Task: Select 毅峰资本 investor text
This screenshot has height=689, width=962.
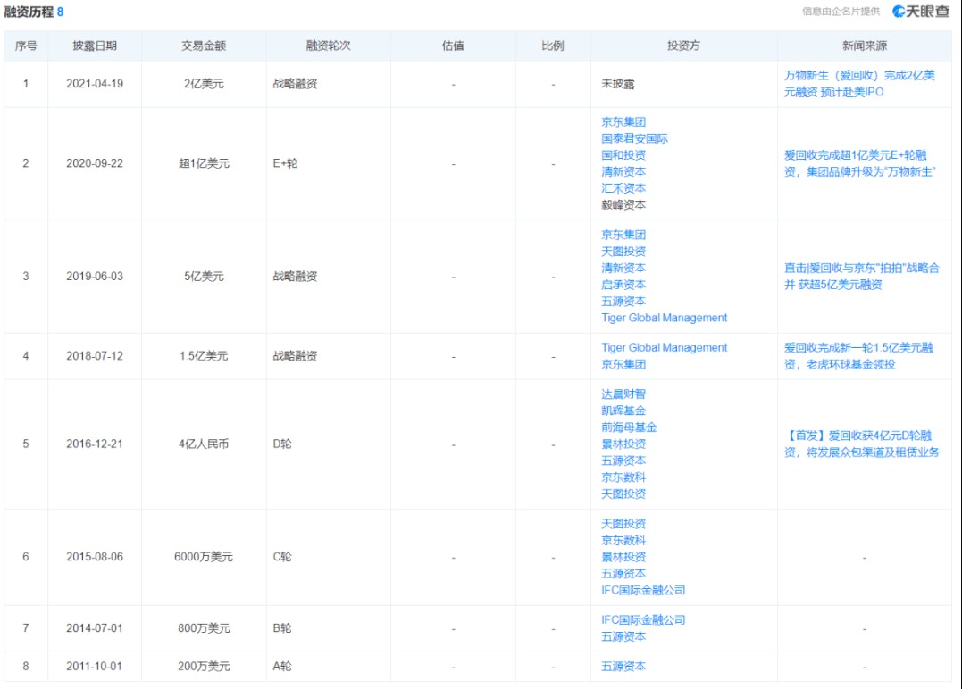Action: point(623,204)
